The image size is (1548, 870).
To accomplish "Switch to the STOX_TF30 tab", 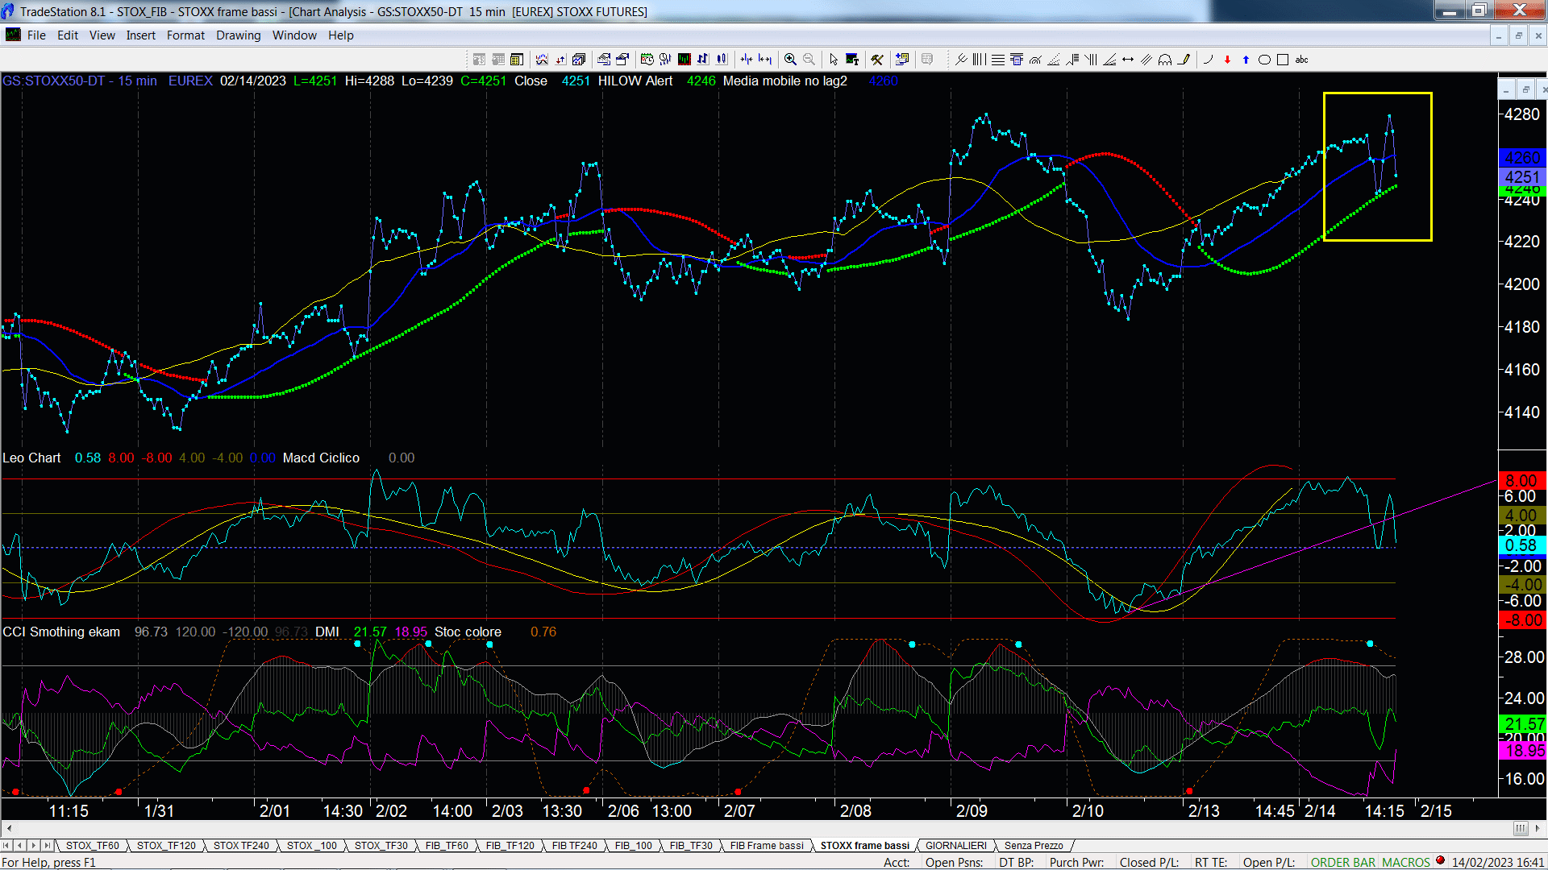I will pos(381,846).
